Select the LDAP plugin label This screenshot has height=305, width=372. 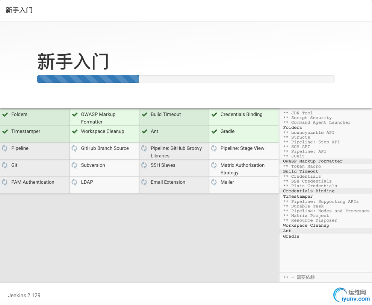[87, 182]
